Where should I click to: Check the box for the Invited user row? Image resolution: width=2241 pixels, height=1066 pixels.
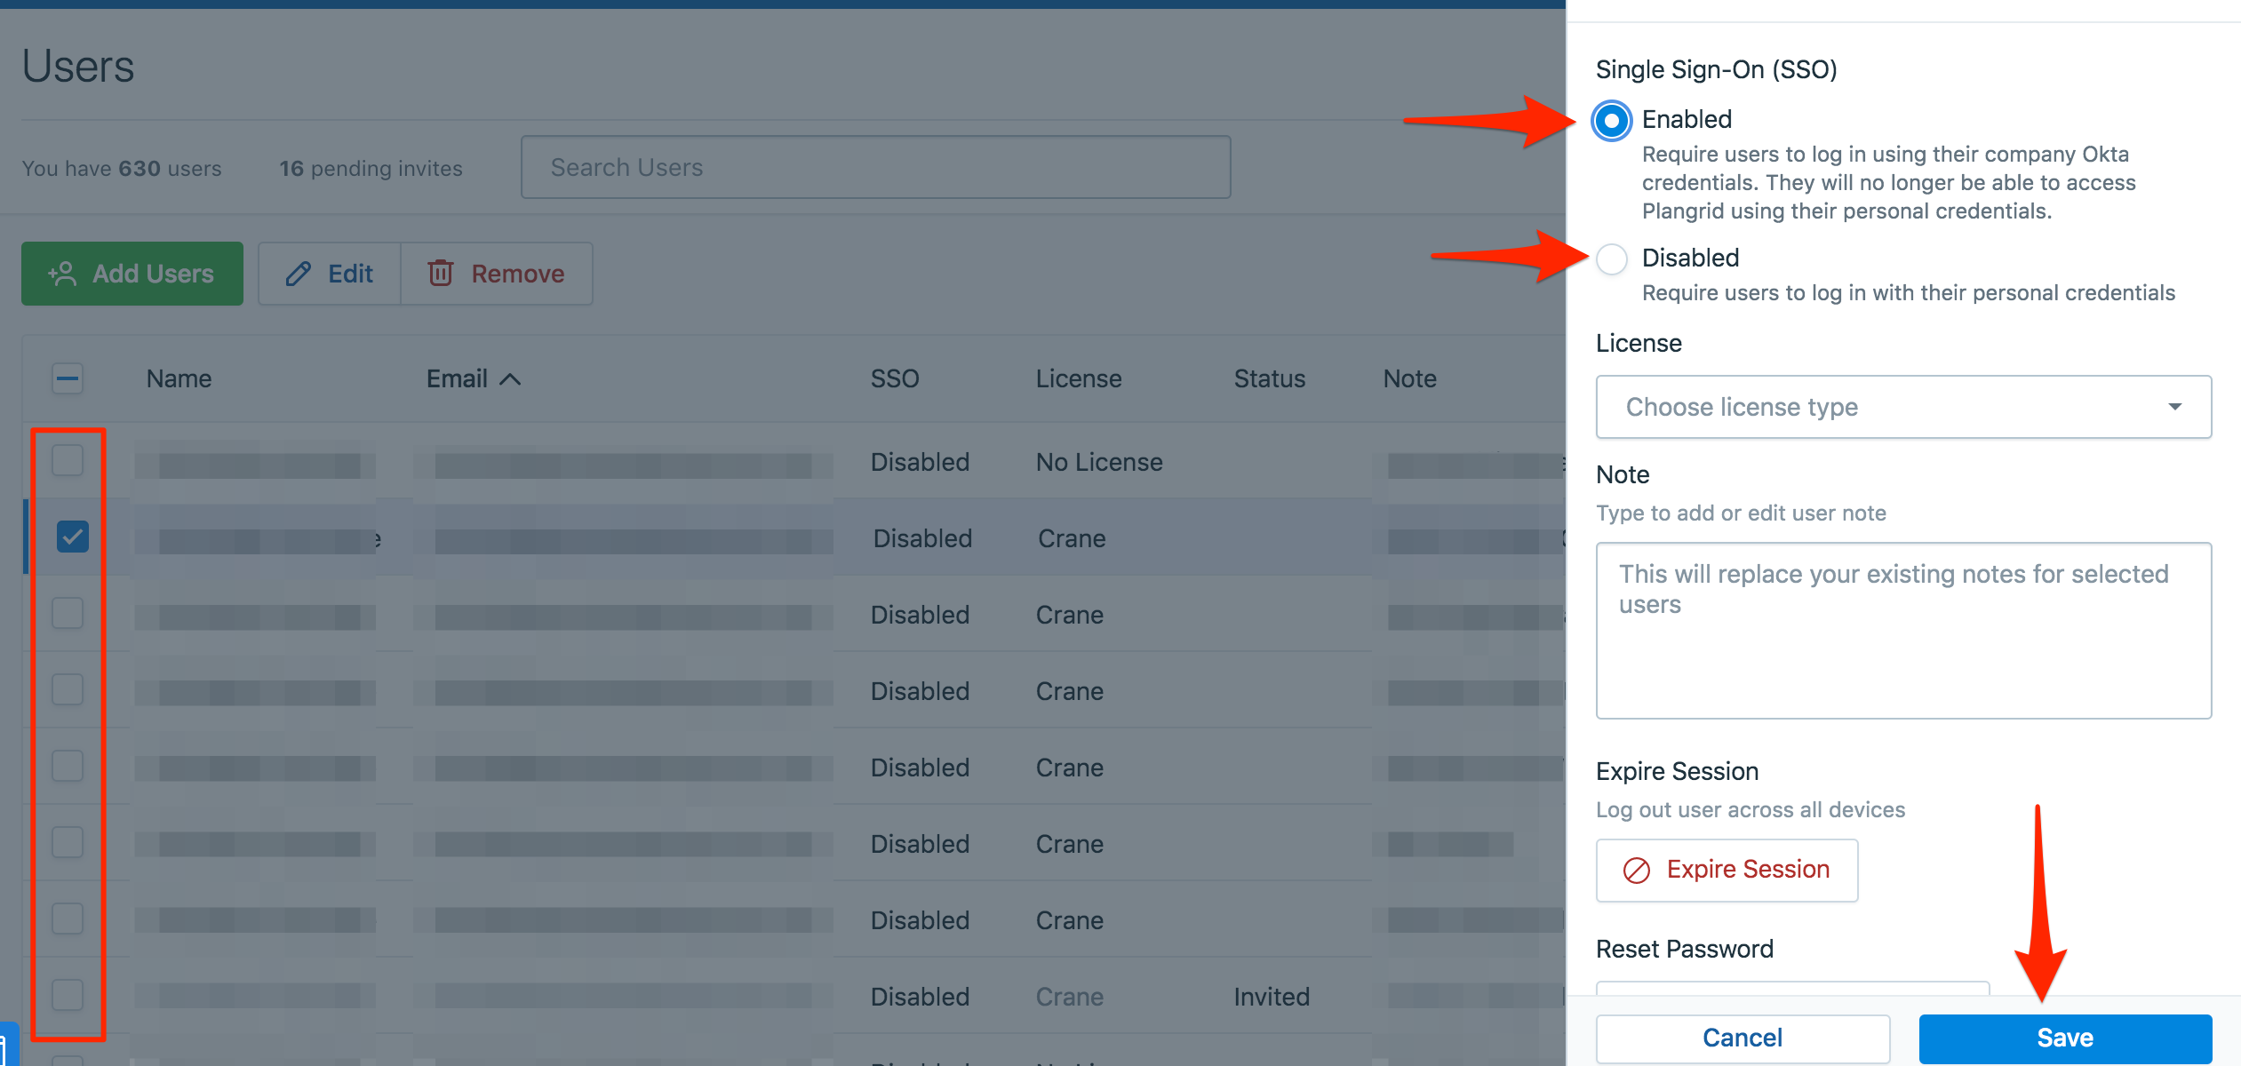pos(68,995)
